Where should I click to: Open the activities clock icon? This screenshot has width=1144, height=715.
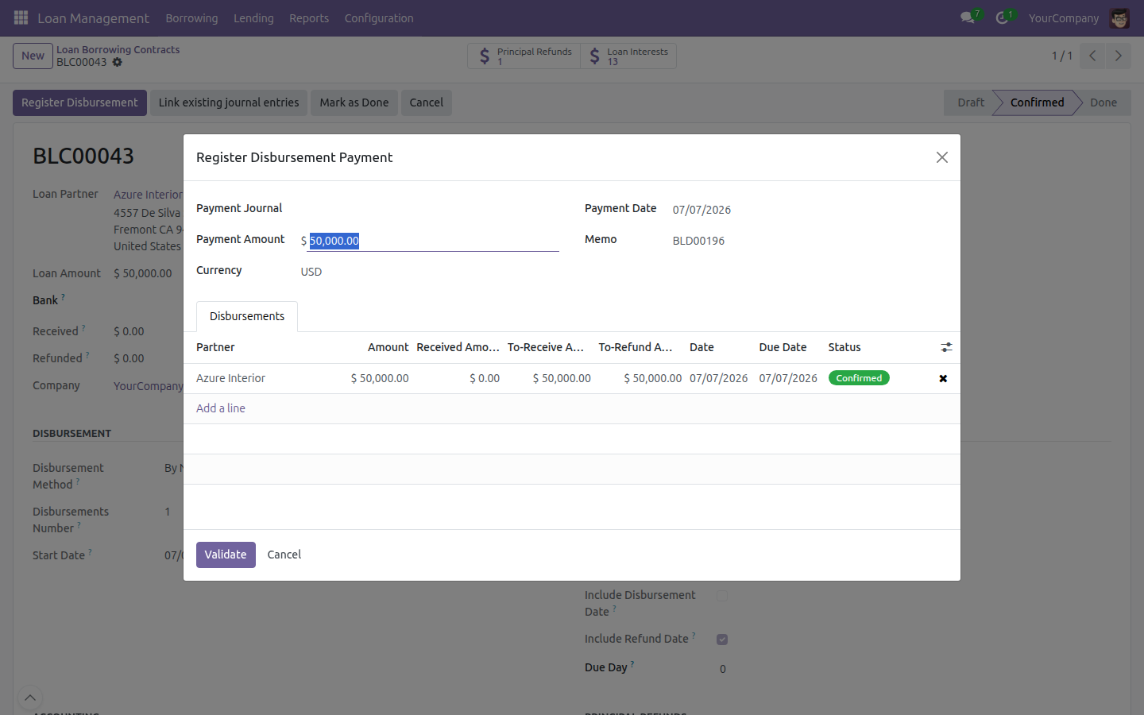1003,17
